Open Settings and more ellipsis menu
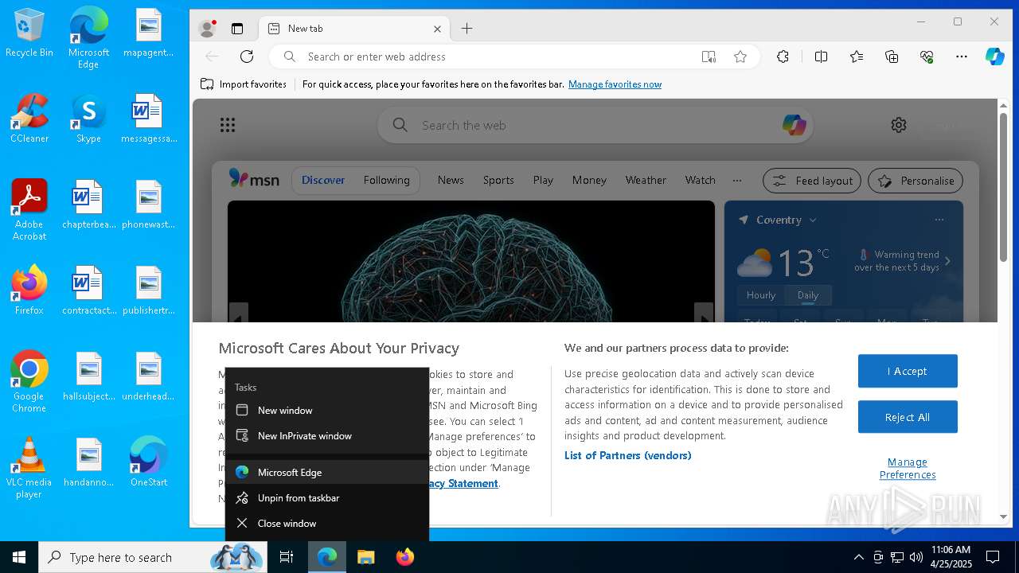This screenshot has height=573, width=1019. point(962,57)
